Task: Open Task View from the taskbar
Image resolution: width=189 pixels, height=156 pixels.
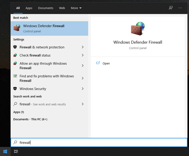Action: (16, 151)
